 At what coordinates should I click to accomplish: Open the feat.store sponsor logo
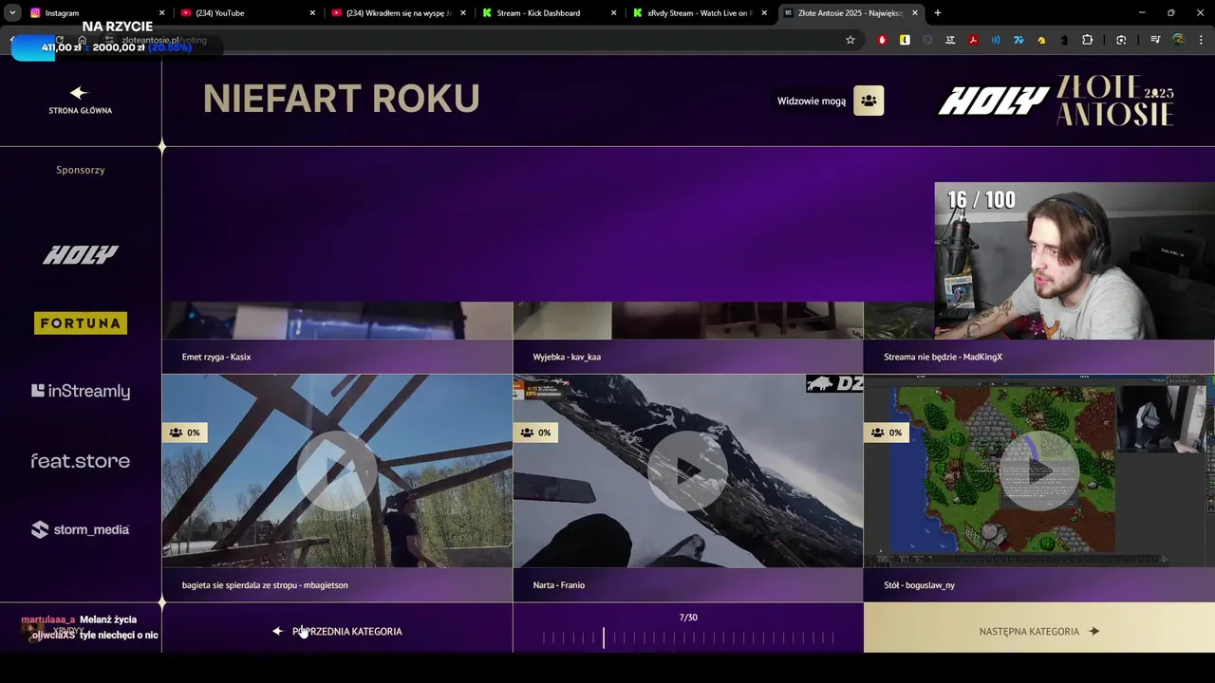pyautogui.click(x=81, y=461)
